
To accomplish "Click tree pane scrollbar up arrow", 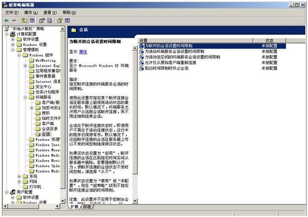I will click(x=62, y=29).
